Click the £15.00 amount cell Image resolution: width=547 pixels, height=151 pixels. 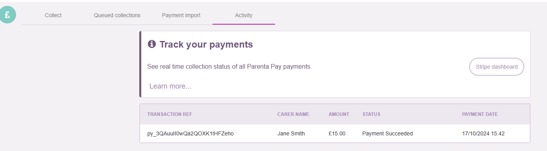337,133
